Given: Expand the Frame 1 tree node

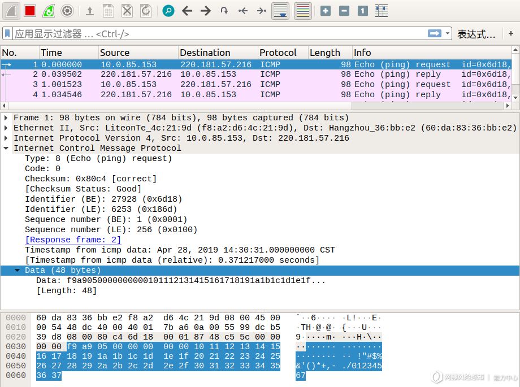Looking at the screenshot, I should 6,118.
